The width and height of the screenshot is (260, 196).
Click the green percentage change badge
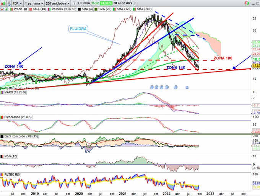pos(106,3)
